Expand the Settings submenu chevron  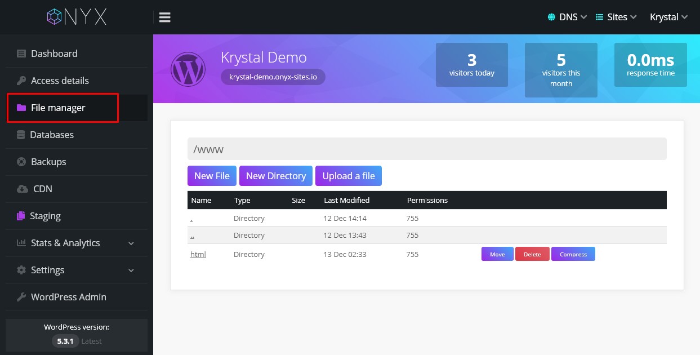131,270
